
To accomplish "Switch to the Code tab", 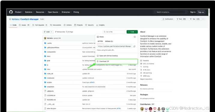I will point(13,25).
